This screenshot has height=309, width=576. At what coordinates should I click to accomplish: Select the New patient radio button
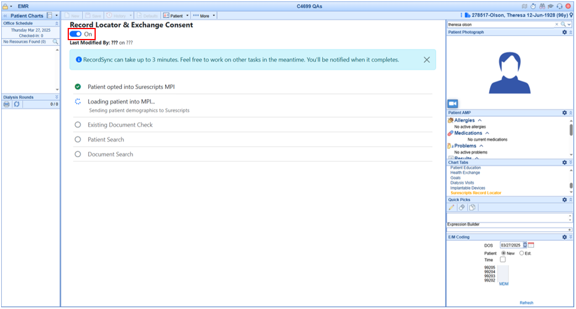(x=504, y=253)
